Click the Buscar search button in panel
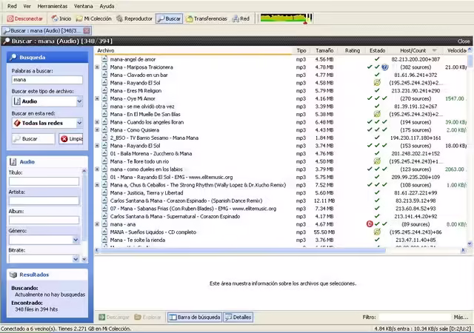The image size is (474, 333). [33, 138]
